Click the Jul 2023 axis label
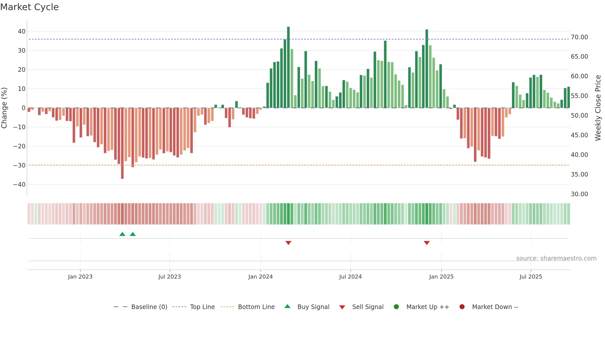 pyautogui.click(x=170, y=277)
